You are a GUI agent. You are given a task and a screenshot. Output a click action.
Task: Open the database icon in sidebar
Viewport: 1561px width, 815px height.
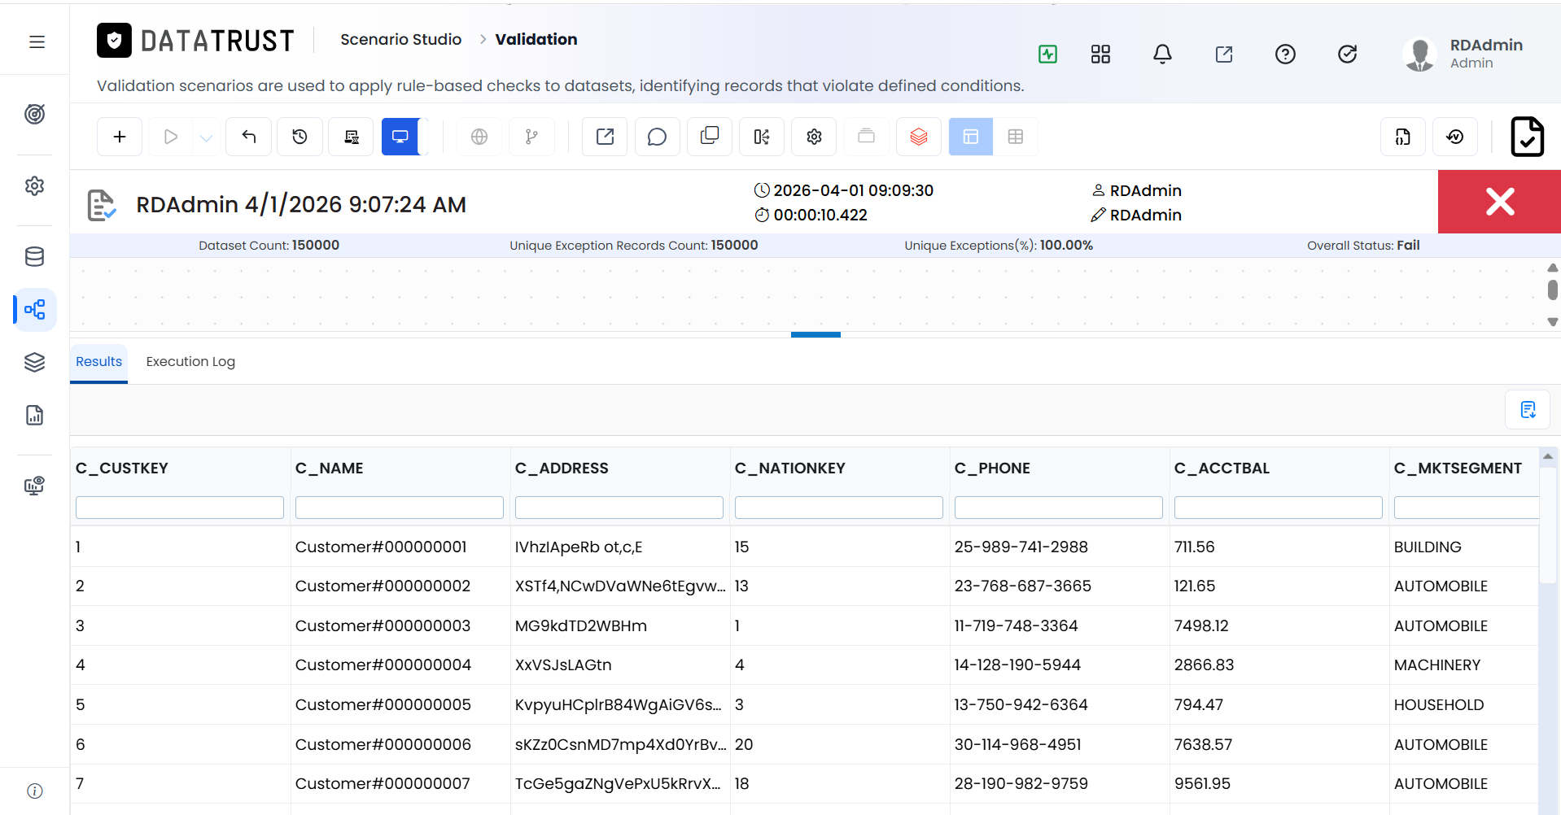34,257
